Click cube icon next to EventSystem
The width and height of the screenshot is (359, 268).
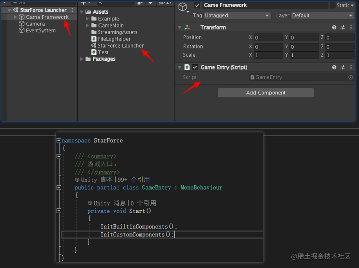[x=22, y=31]
